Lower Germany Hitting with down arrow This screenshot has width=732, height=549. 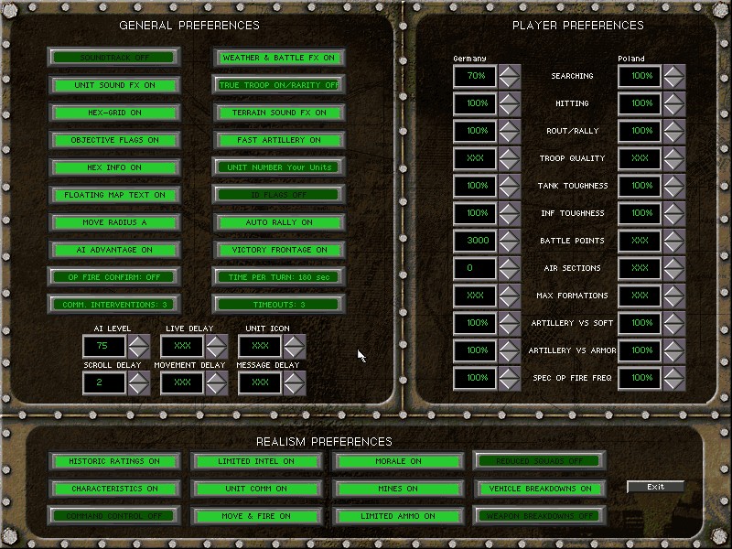(x=510, y=110)
